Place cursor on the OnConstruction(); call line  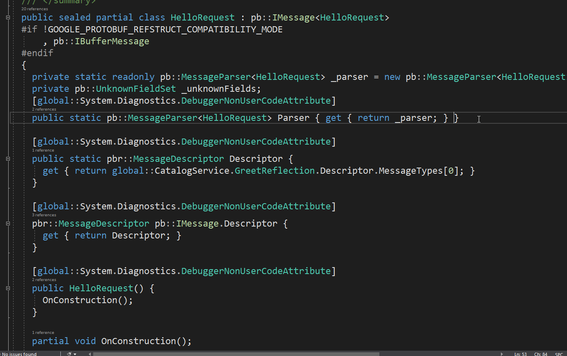87,300
